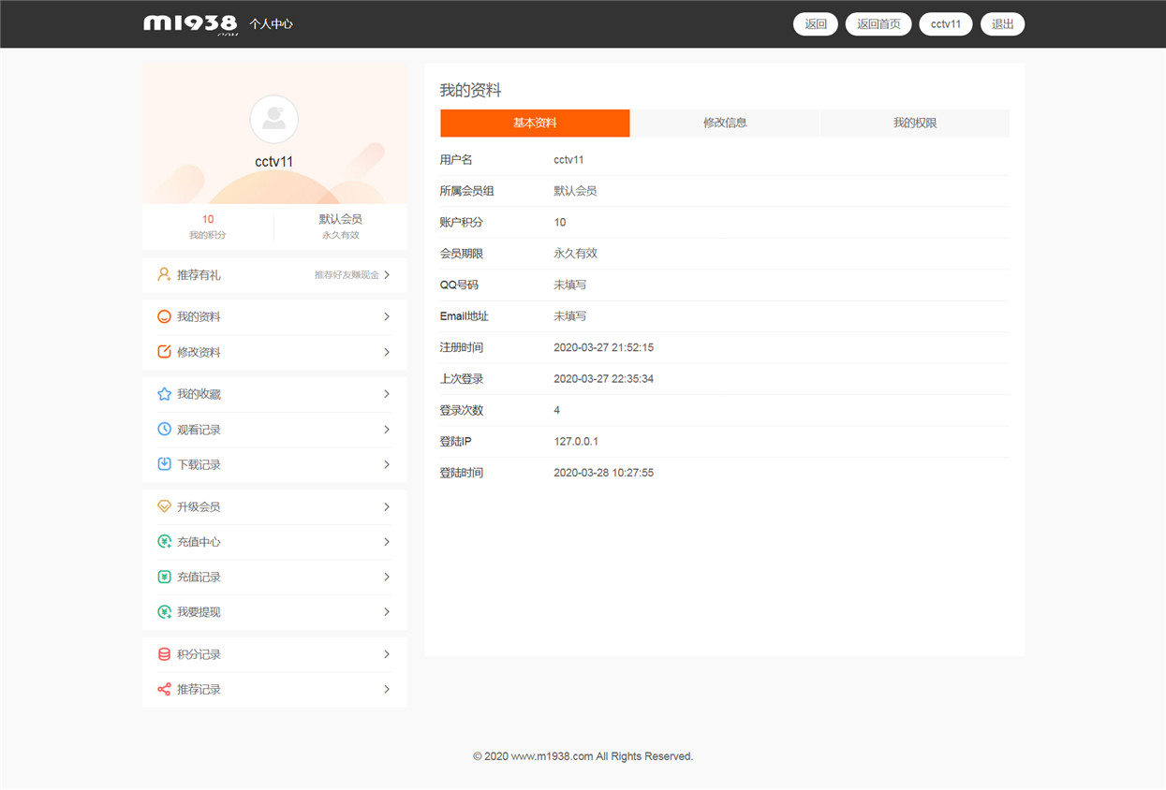Switch to the 我的权限 tab

(x=915, y=123)
